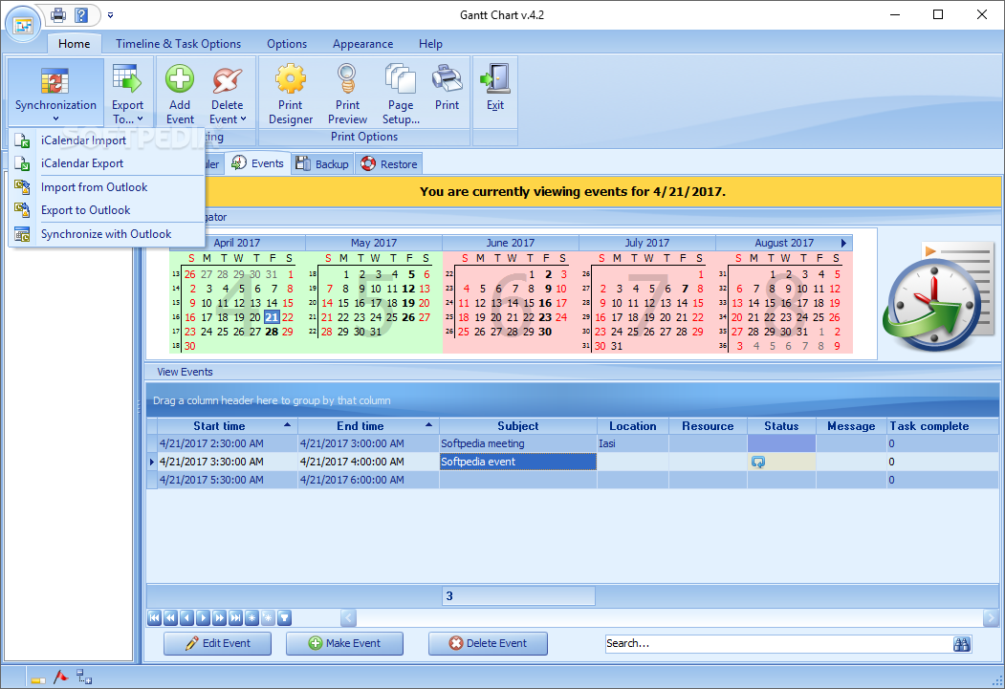Viewport: 1005px width, 689px height.
Task: Open the Options ribbon tab
Action: pos(287,44)
